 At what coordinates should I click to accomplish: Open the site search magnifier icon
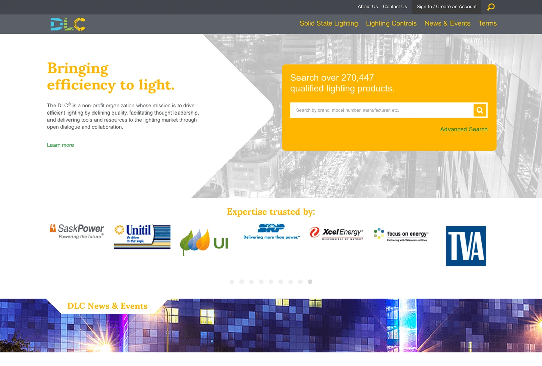coord(491,7)
